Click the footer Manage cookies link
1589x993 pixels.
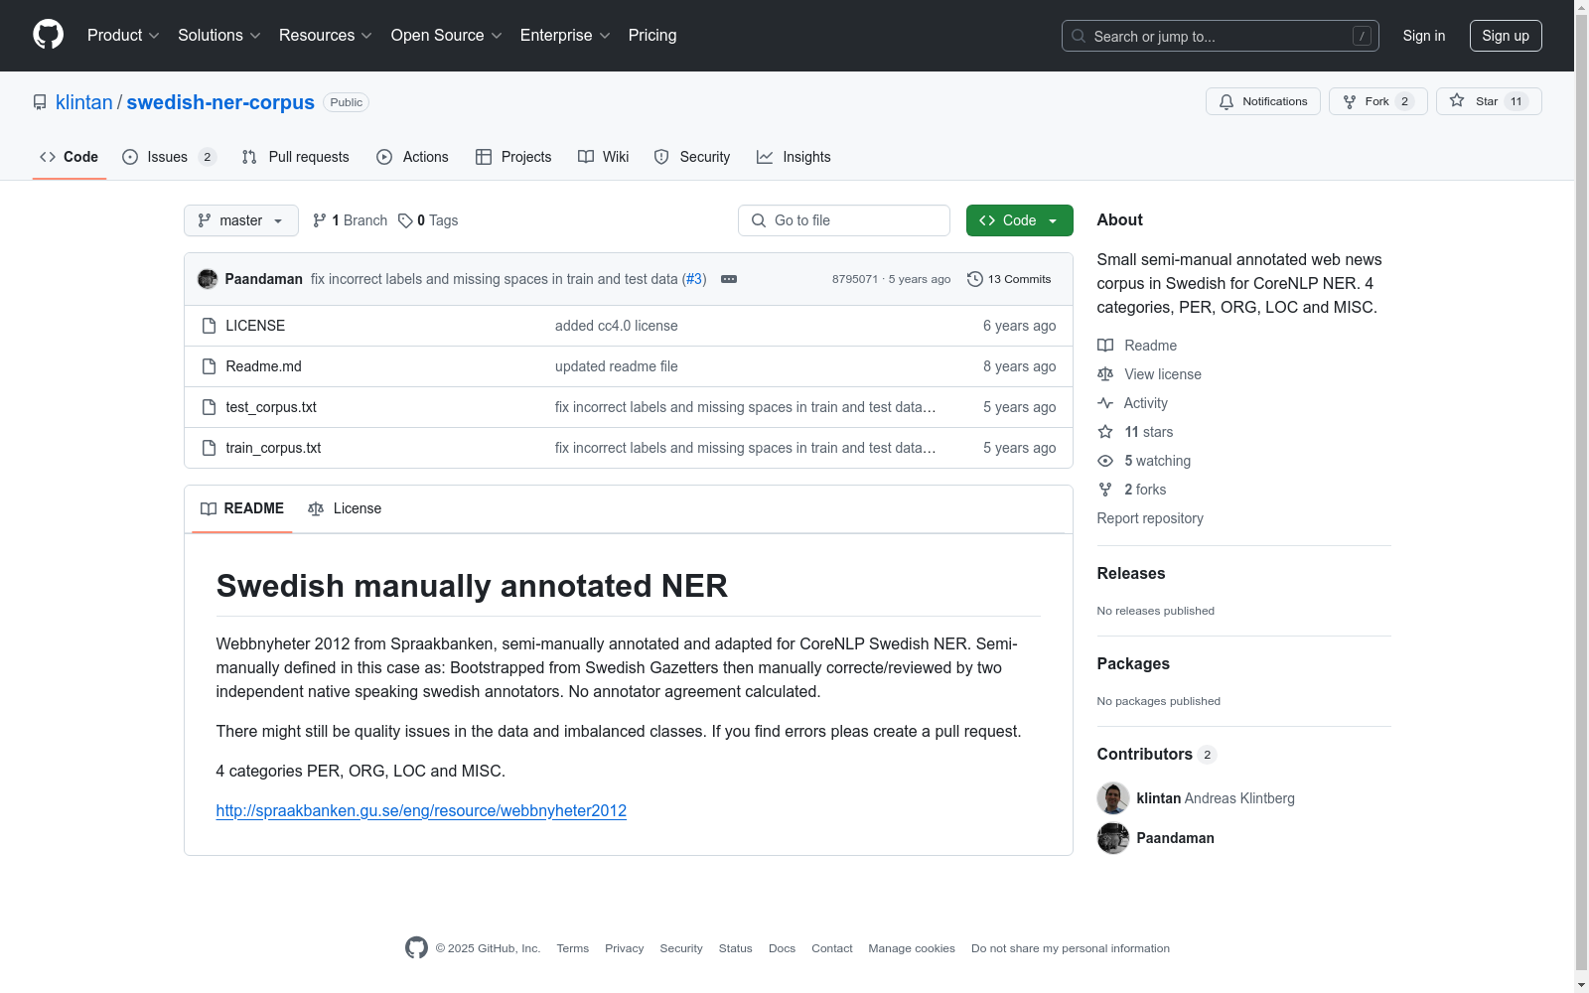pyautogui.click(x=912, y=948)
